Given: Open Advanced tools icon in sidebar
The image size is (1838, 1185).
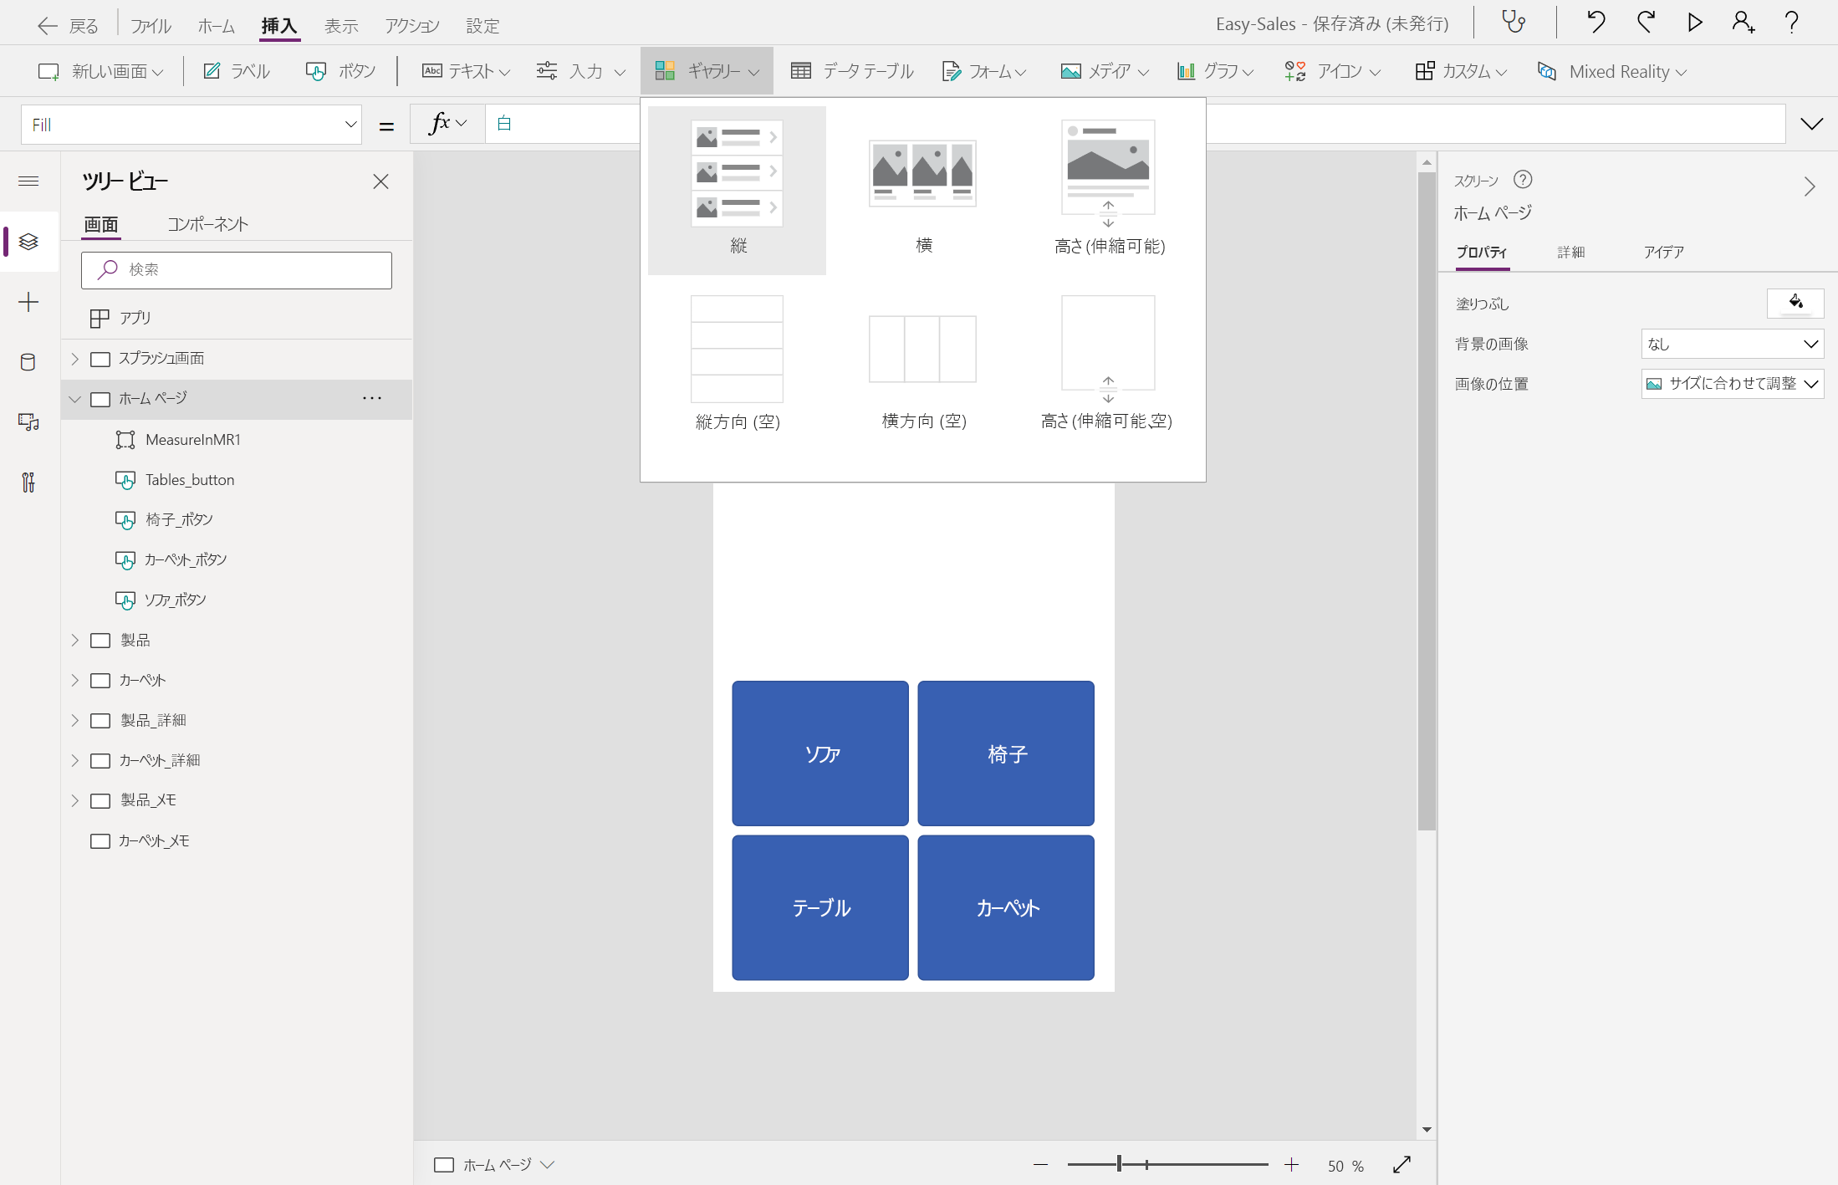Looking at the screenshot, I should pyautogui.click(x=28, y=483).
